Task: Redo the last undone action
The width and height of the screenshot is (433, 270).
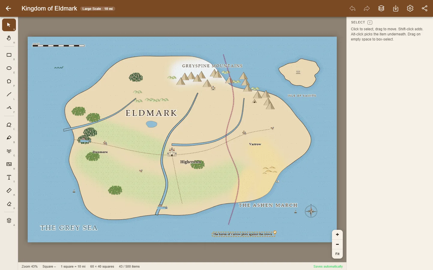Action: [367, 8]
